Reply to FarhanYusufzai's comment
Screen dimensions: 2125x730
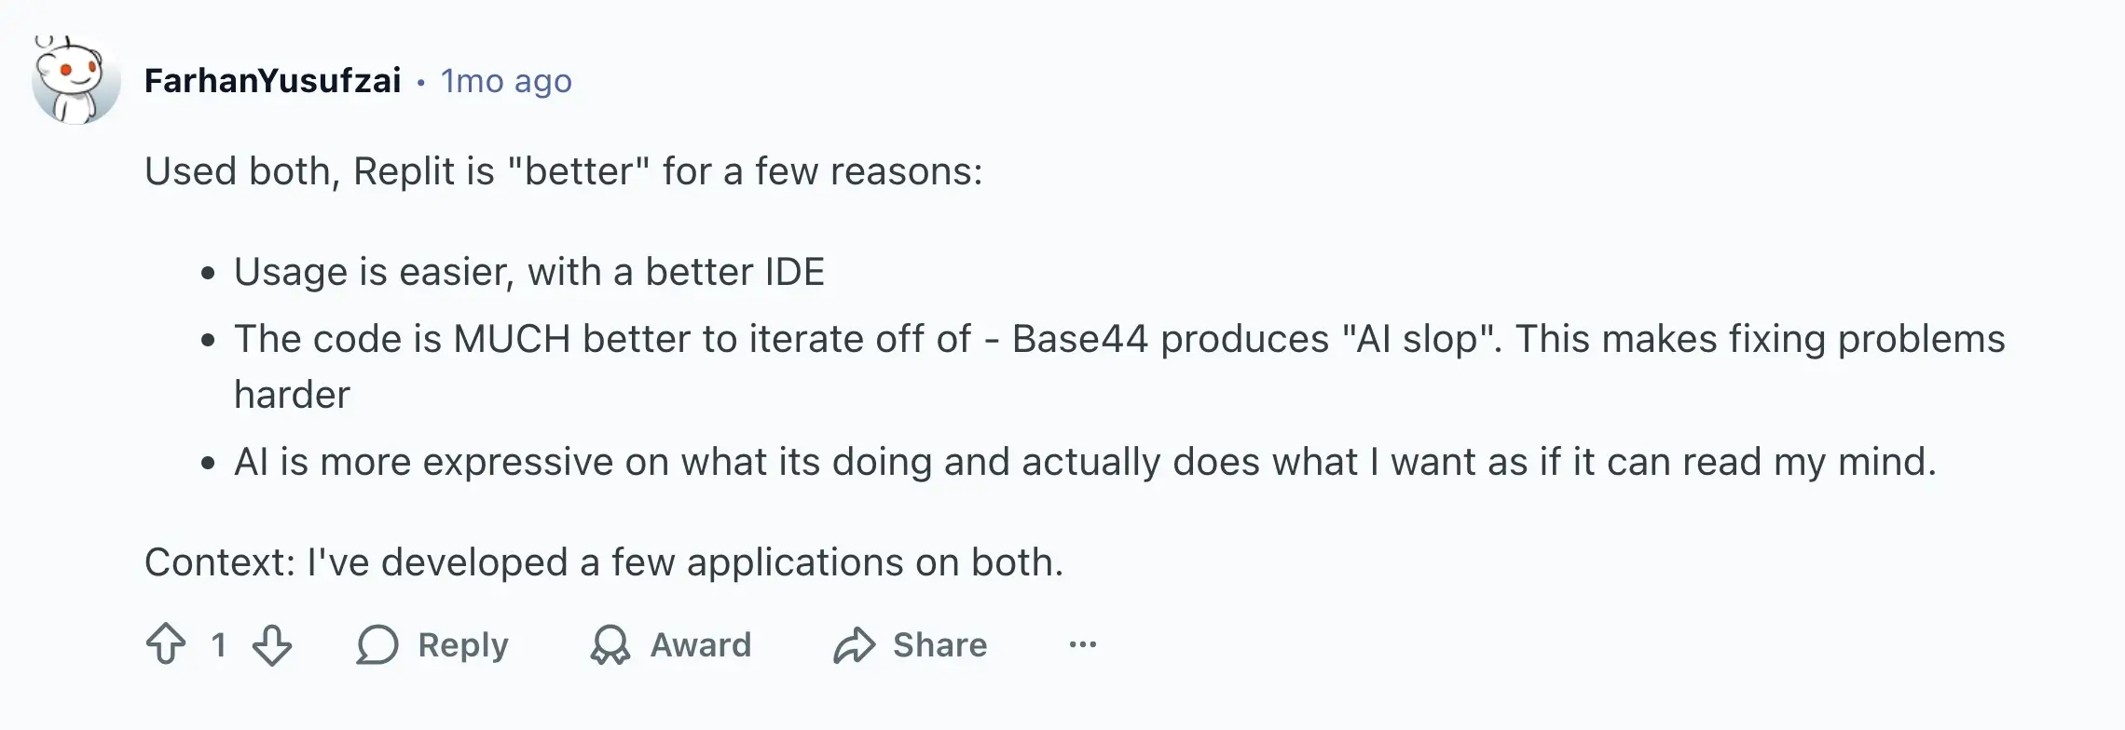[x=433, y=642]
